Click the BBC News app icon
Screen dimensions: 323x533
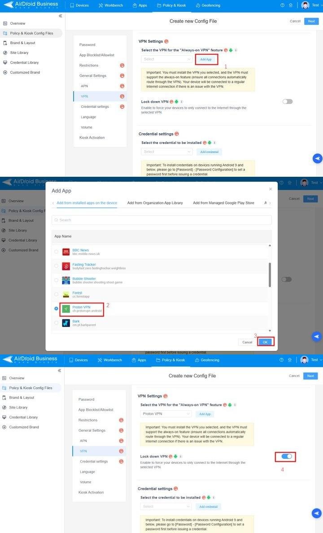click(x=66, y=252)
